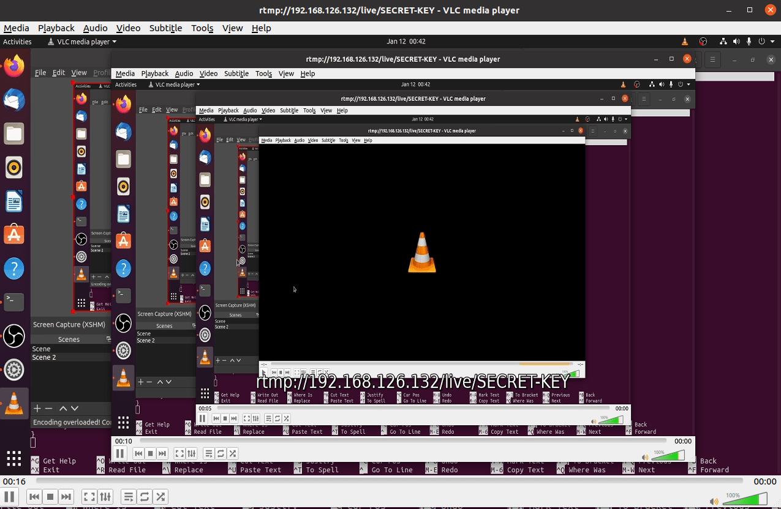The height and width of the screenshot is (509, 781).
Task: Click Next media button in outermost VLC toolbar
Action: pyautogui.click(x=66, y=497)
